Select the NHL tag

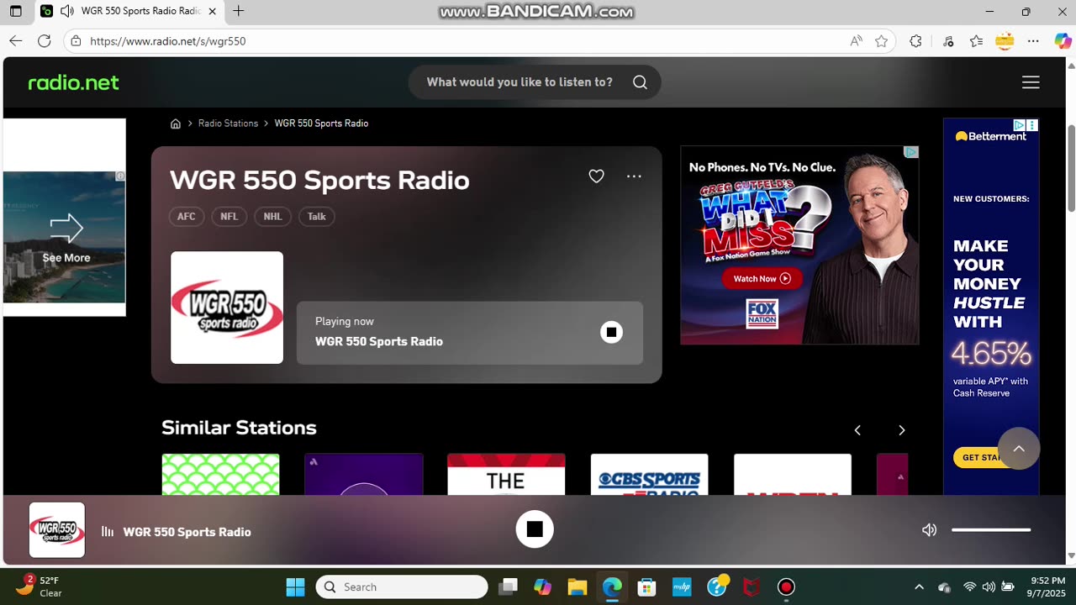coord(272,217)
